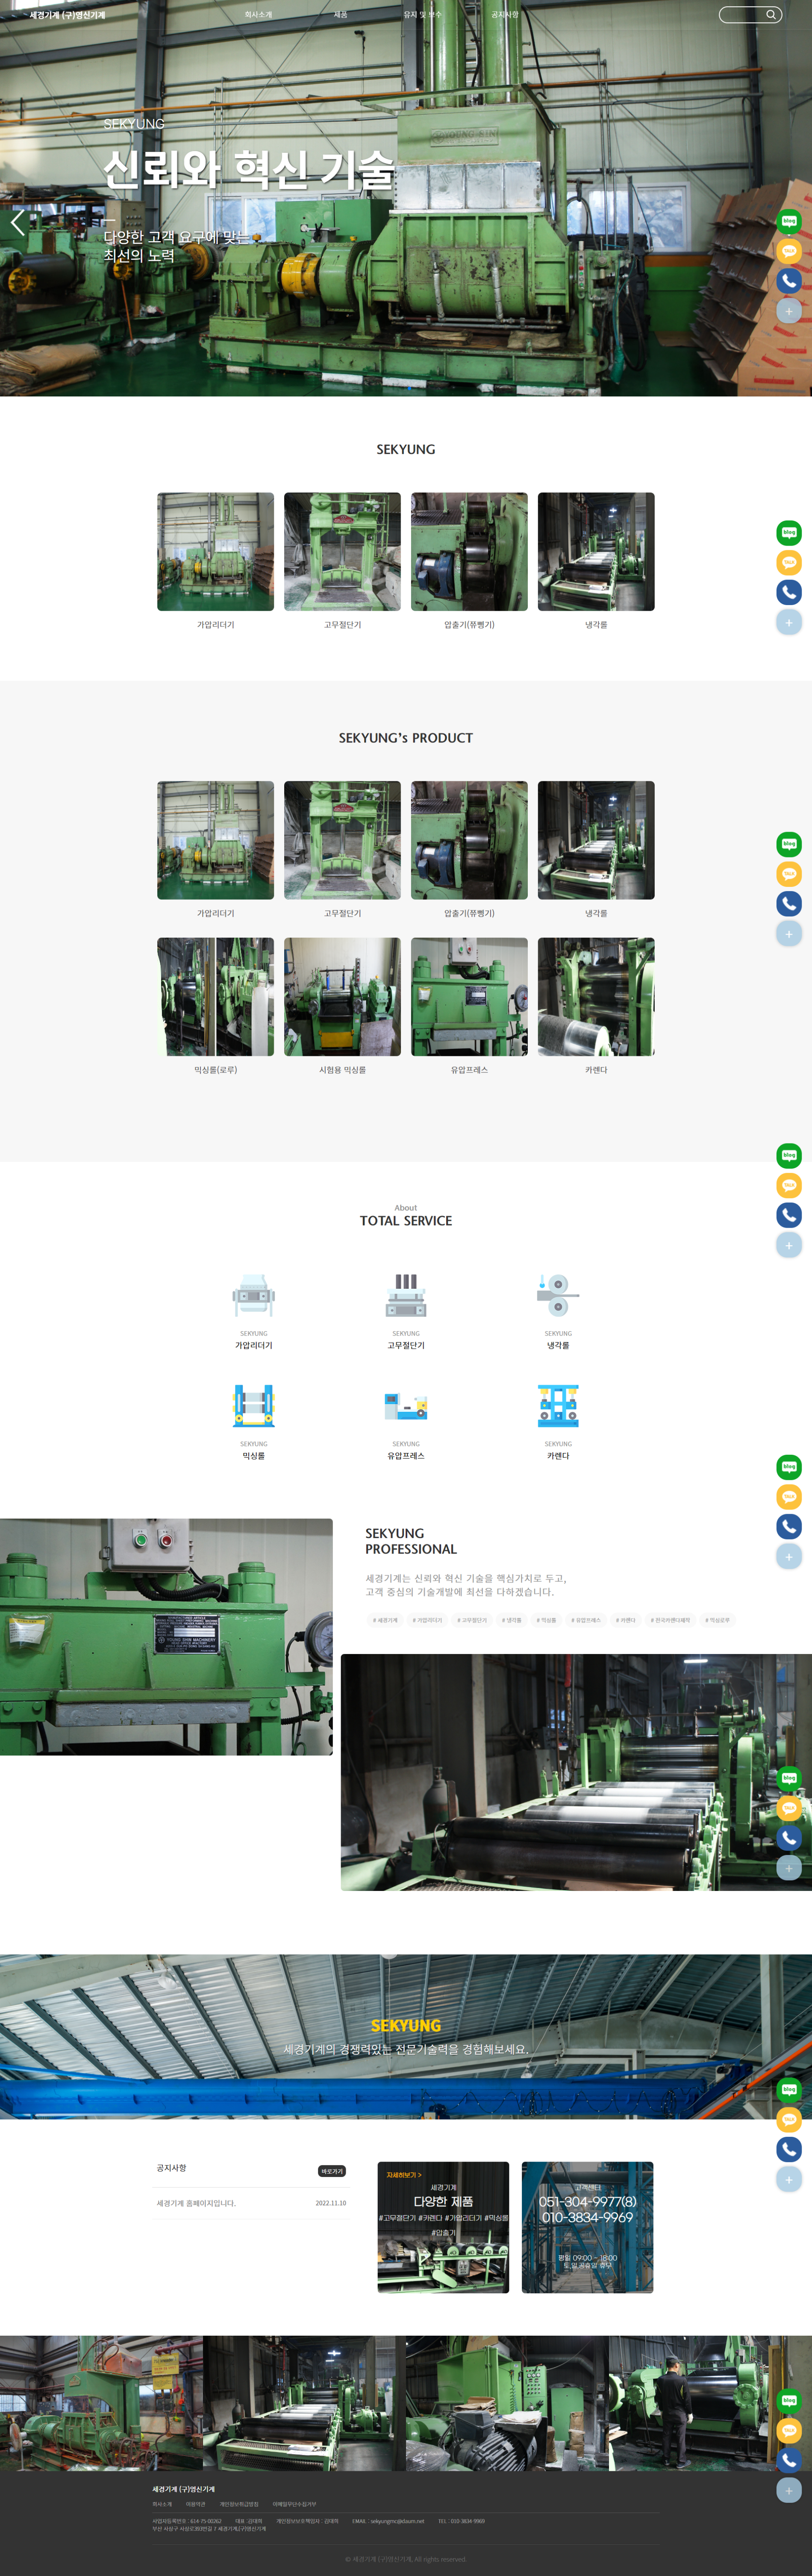Open notice 세경기계 홈페이지입니다.
Screen dimensions: 812x2576
tap(196, 2203)
